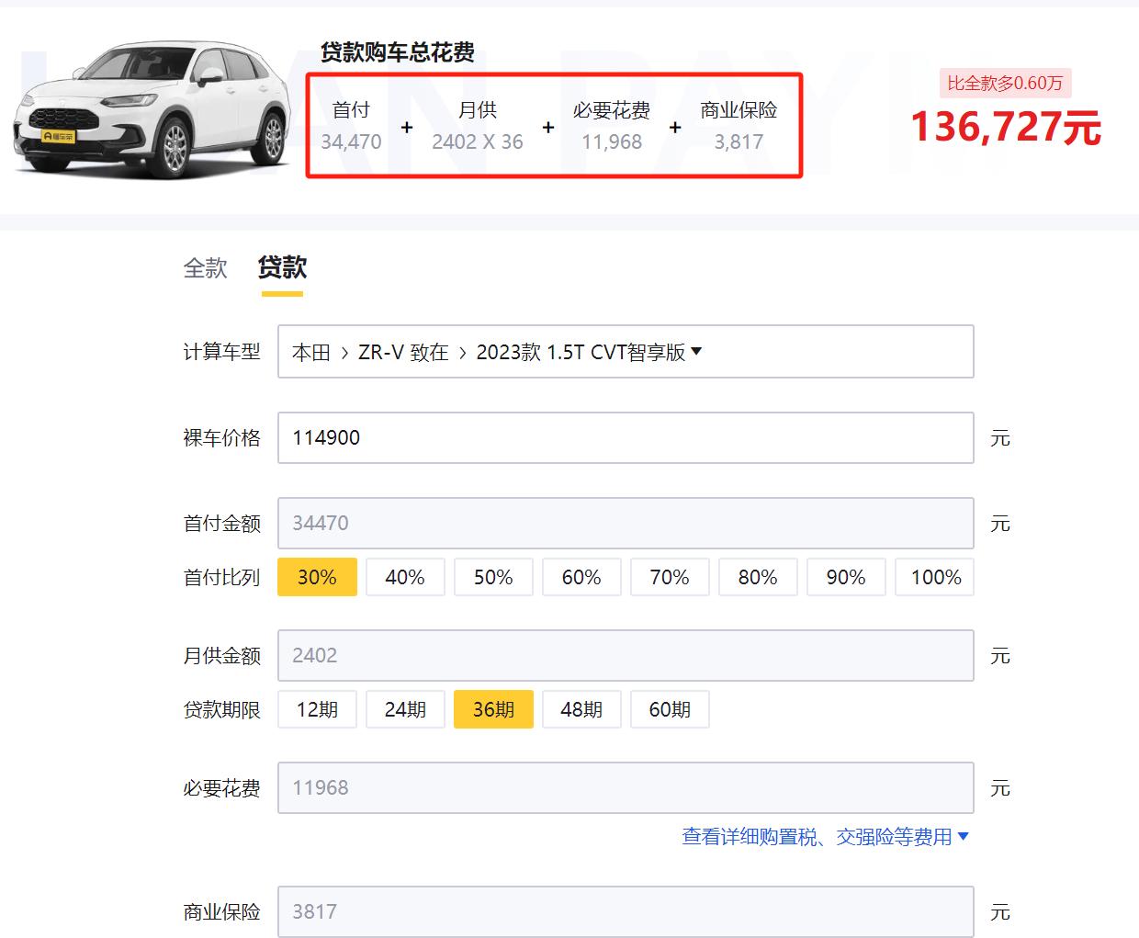1139x938 pixels.
Task: Select 70% down payment ratio
Action: (x=670, y=577)
